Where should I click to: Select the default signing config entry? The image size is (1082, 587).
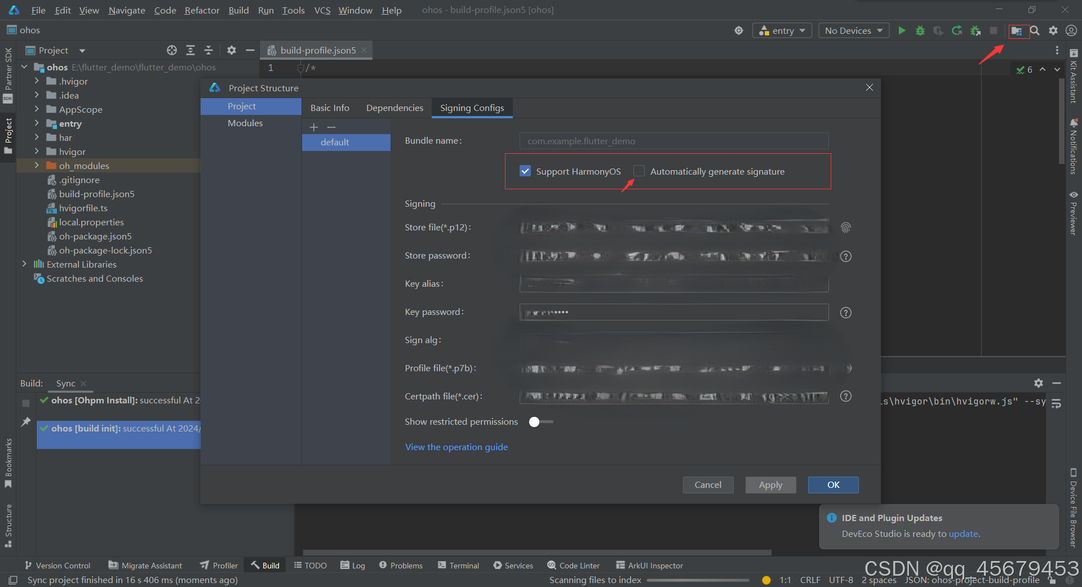346,142
